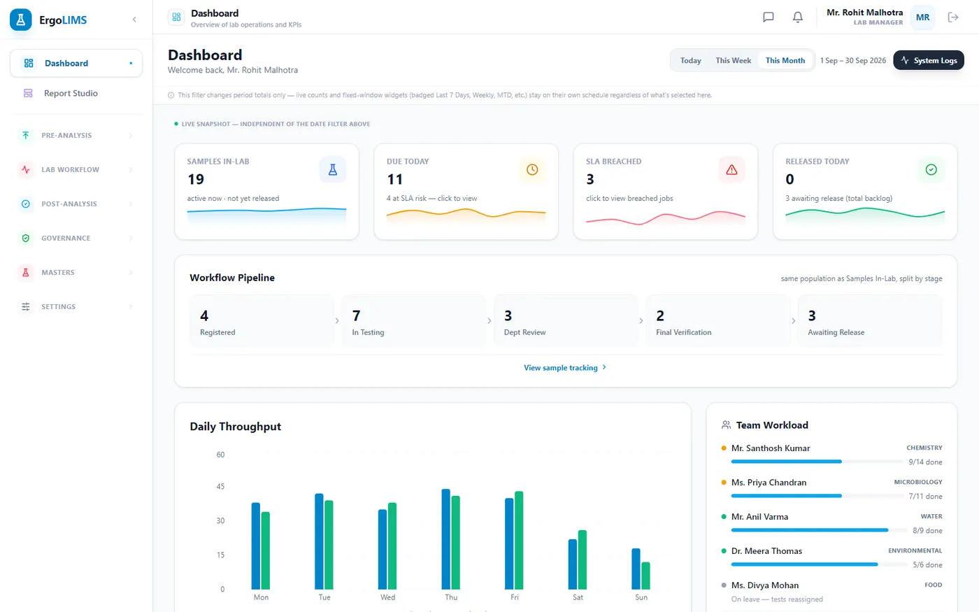This screenshot has height=612, width=979.
Task: Collapse the sidebar with the chevron
Action: coord(134,20)
